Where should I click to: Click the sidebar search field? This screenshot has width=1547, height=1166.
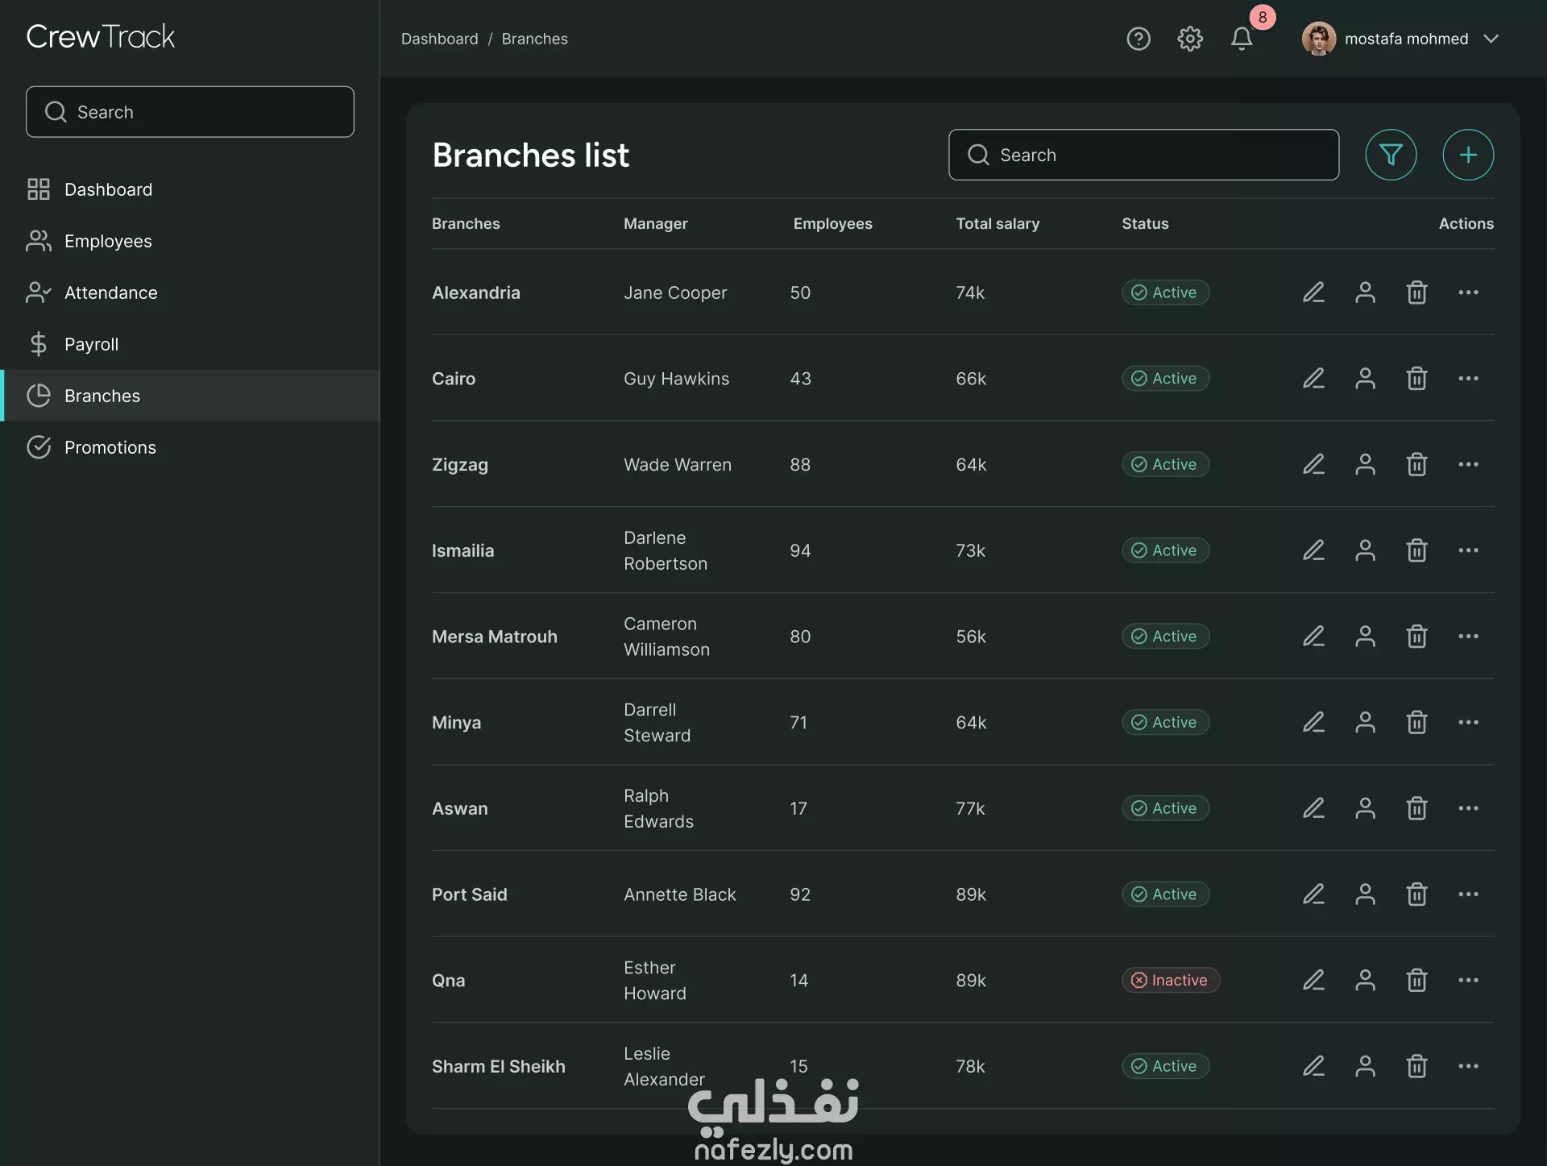click(190, 112)
